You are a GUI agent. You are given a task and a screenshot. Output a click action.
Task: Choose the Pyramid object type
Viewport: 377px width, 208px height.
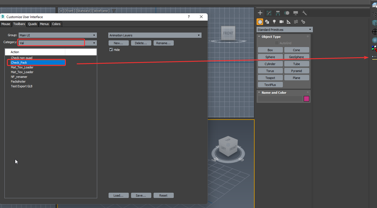pos(296,71)
